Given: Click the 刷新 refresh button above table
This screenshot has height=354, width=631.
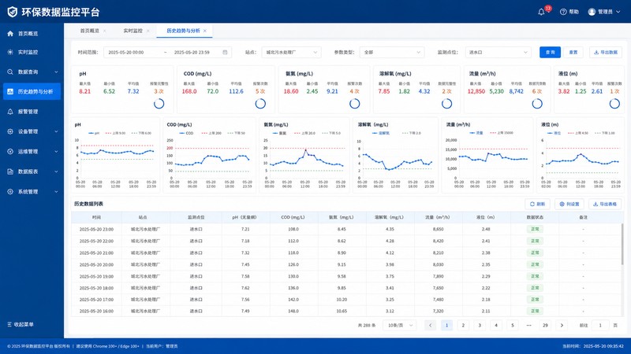Looking at the screenshot, I should [537, 204].
